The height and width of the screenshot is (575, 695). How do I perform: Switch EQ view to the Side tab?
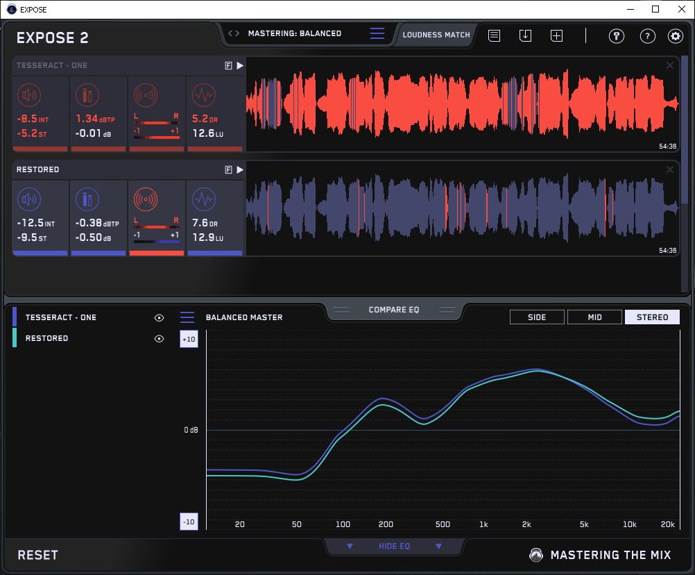click(537, 317)
